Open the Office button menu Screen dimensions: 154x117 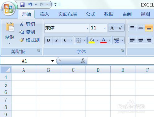pos(8,9)
